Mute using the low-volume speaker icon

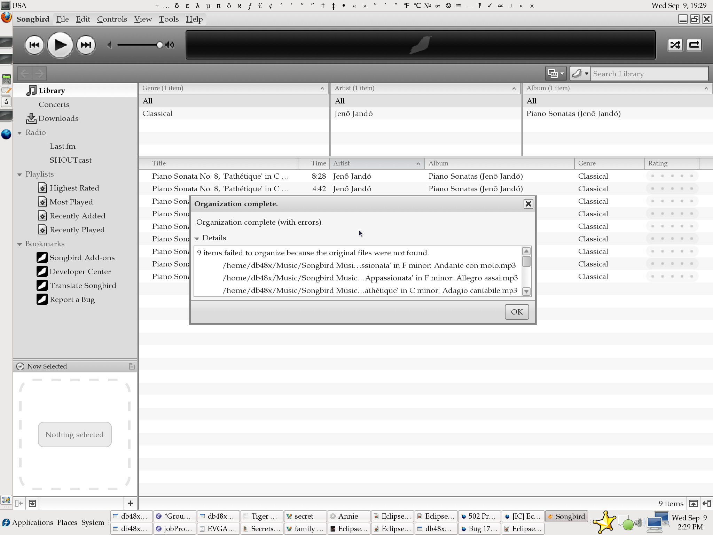tap(109, 45)
